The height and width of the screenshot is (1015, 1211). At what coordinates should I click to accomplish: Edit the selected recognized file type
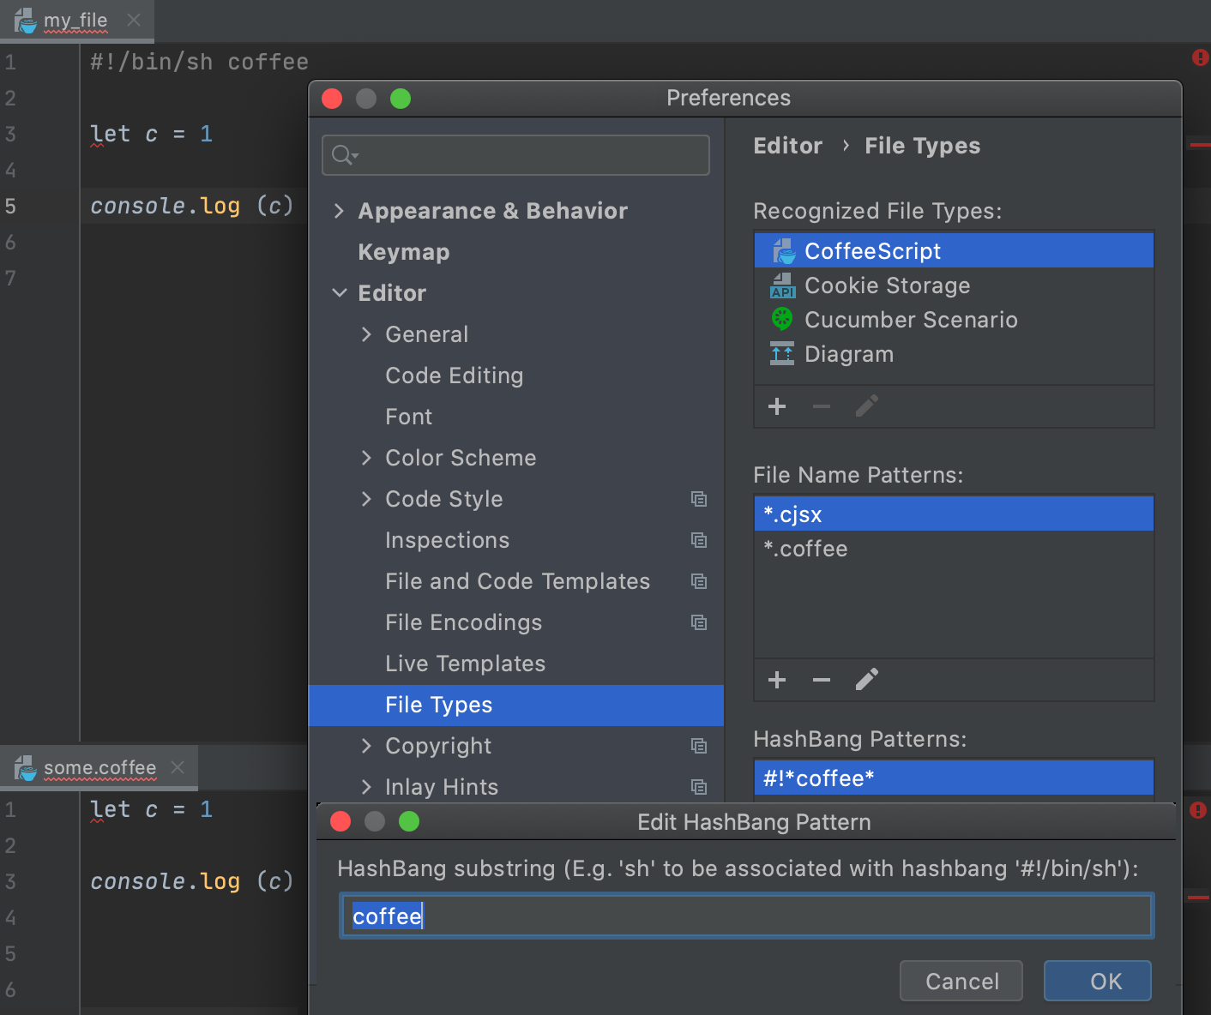867,406
